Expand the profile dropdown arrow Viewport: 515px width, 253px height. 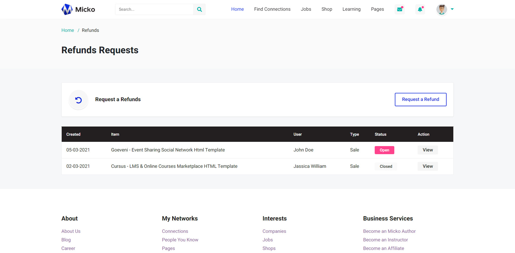coord(452,9)
